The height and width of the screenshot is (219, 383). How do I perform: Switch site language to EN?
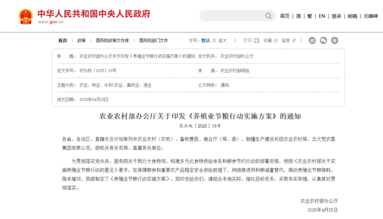tap(322, 16)
